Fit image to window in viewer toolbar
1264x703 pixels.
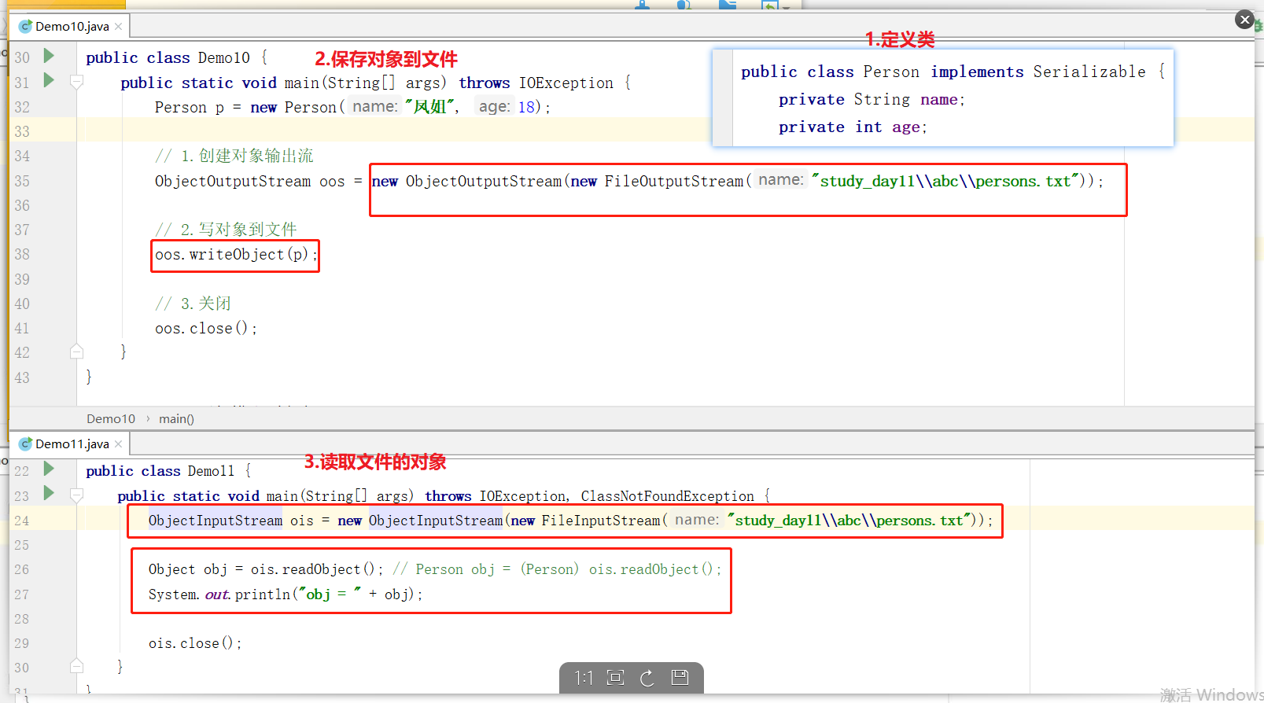tap(616, 678)
